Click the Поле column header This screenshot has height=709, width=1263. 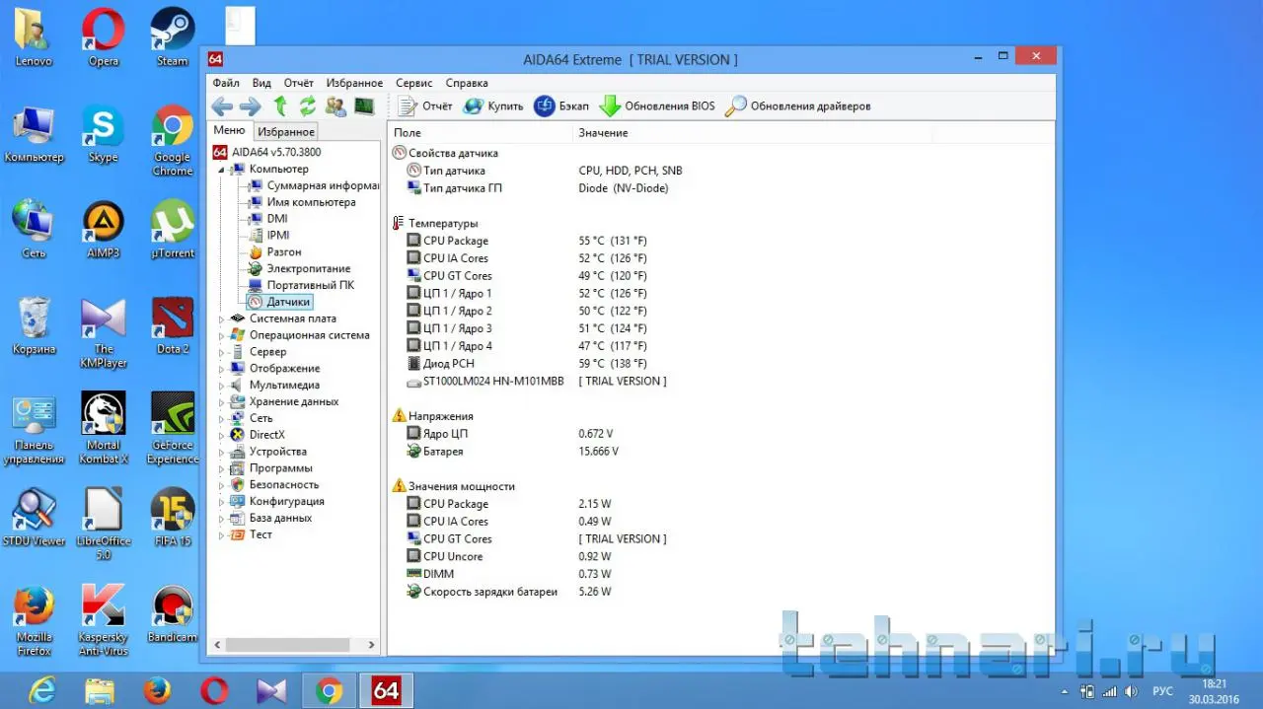[480, 132]
